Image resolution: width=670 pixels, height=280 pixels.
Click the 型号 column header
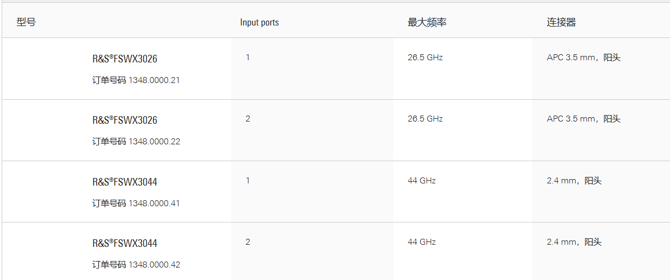point(26,22)
